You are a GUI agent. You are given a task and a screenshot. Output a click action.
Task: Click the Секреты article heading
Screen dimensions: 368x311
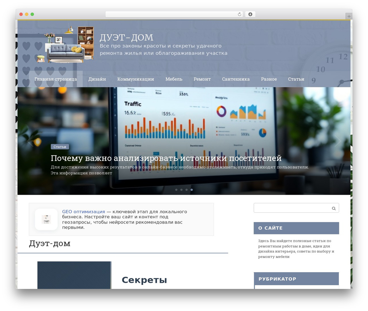tap(144, 280)
